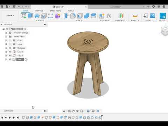168x126 pixels.
Task: Click the New Component icon in Assemble
Action: point(102,16)
